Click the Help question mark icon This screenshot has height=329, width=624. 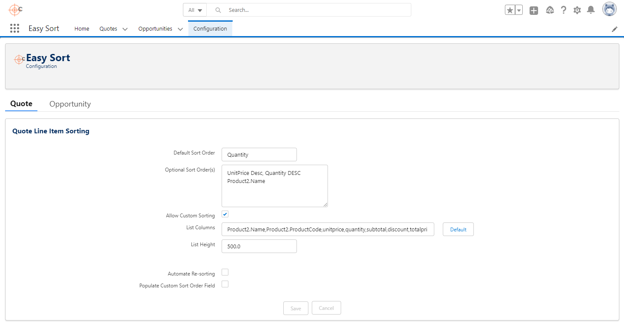coord(564,9)
